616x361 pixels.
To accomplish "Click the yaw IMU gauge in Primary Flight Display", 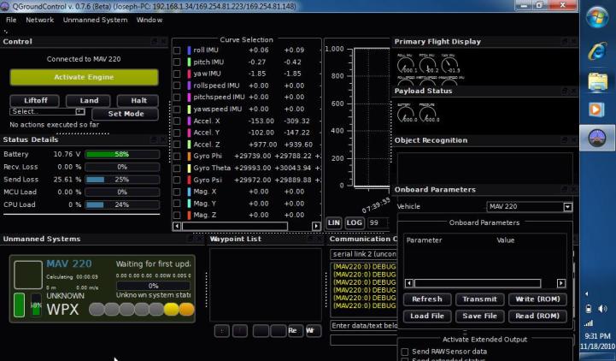I will (449, 65).
